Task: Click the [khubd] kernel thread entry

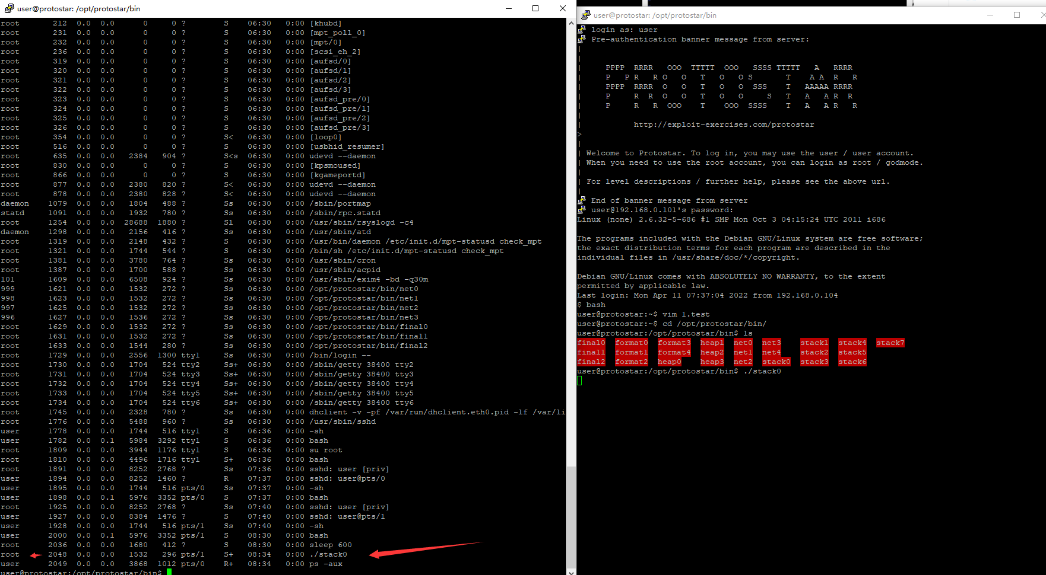Action: (326, 23)
